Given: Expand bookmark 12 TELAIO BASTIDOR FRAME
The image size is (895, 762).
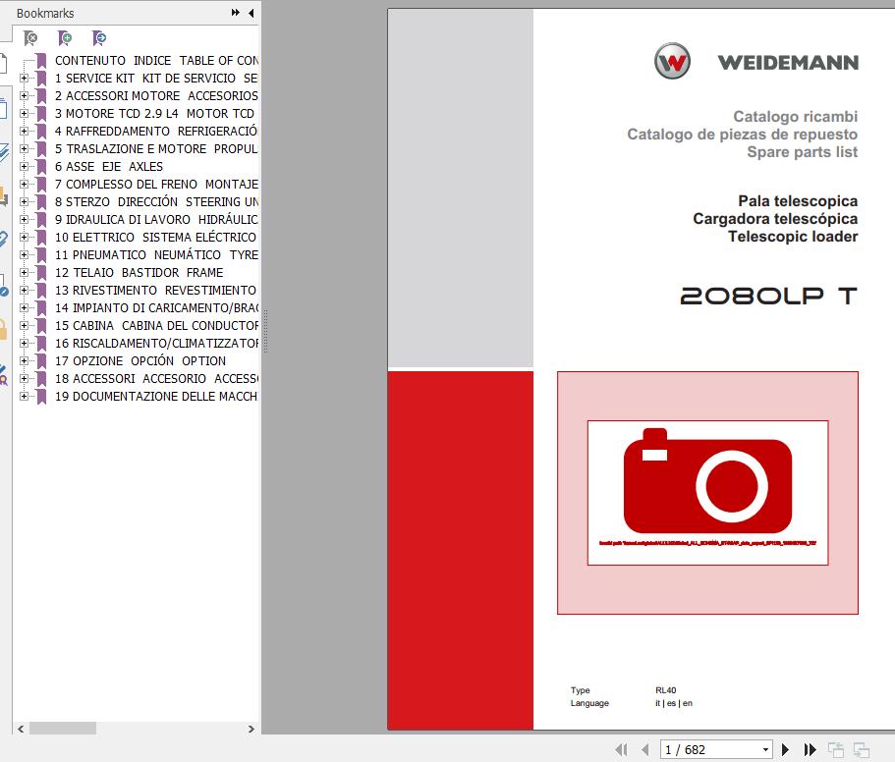Looking at the screenshot, I should pos(24,273).
